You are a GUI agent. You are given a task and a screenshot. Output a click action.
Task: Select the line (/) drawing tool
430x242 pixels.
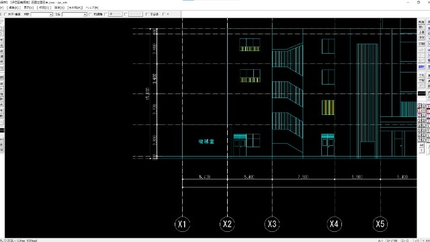[1, 23]
